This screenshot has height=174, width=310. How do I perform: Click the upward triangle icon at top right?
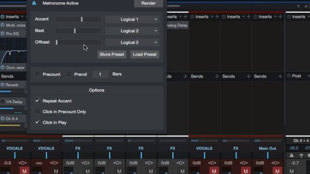click(306, 6)
